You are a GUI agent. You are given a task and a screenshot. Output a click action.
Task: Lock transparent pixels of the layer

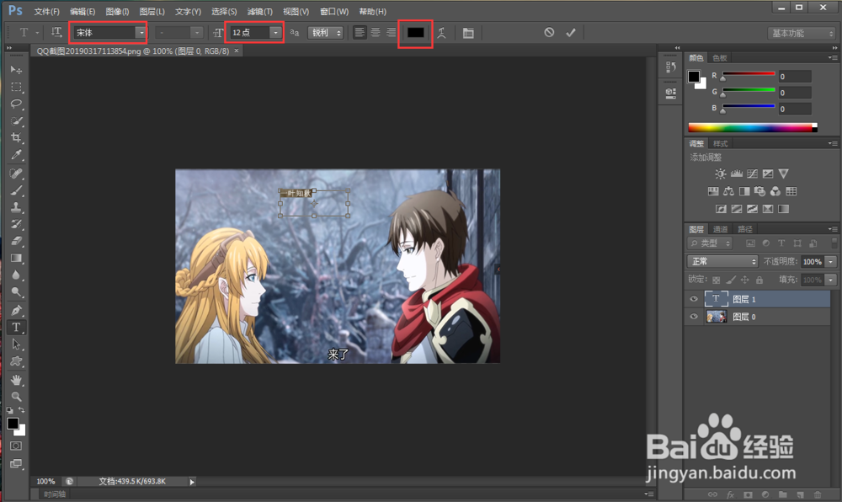(716, 280)
